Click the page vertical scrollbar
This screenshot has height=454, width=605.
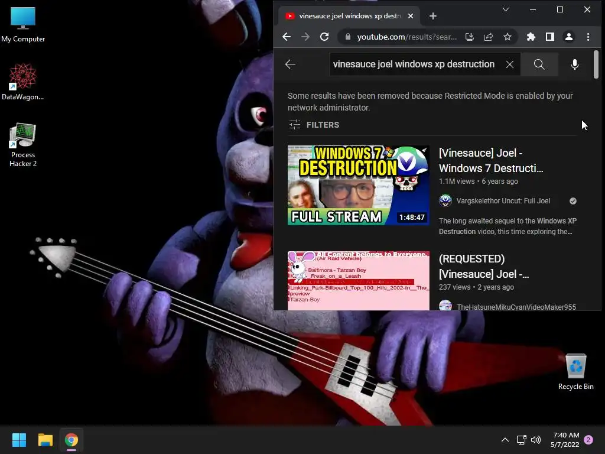tap(596, 64)
